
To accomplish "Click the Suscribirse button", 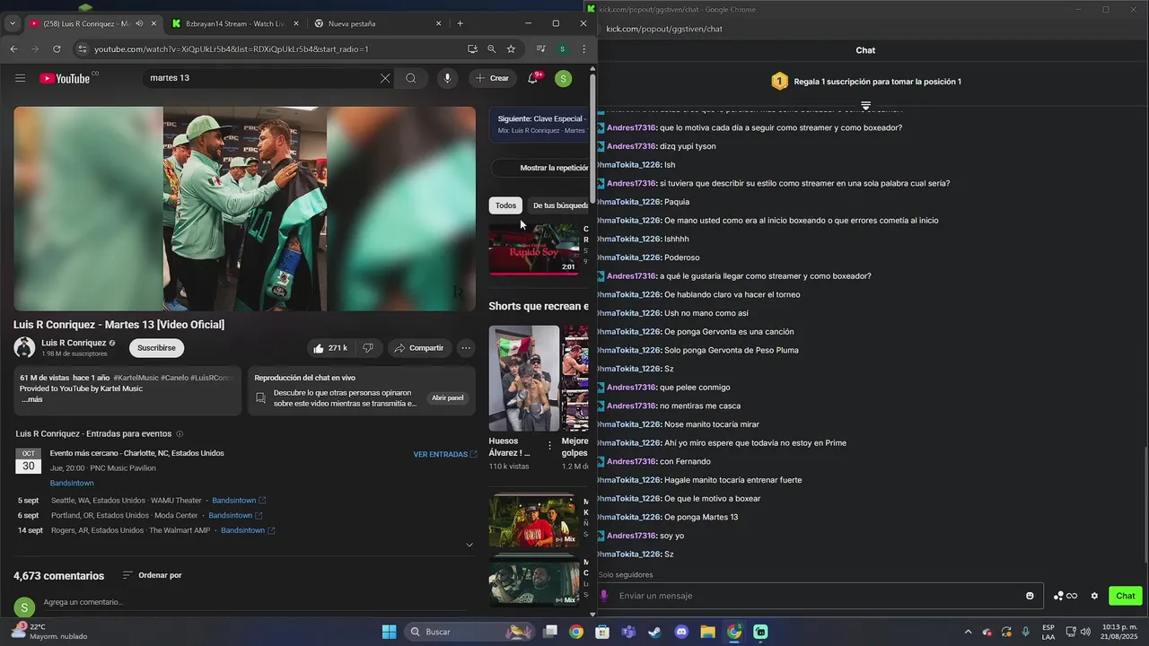I will tap(156, 348).
